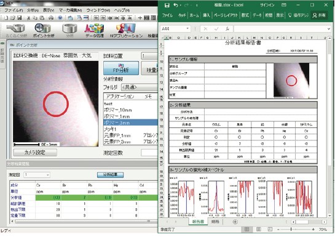Click the カメラ設定 button
The image size is (335, 237).
click(35, 153)
